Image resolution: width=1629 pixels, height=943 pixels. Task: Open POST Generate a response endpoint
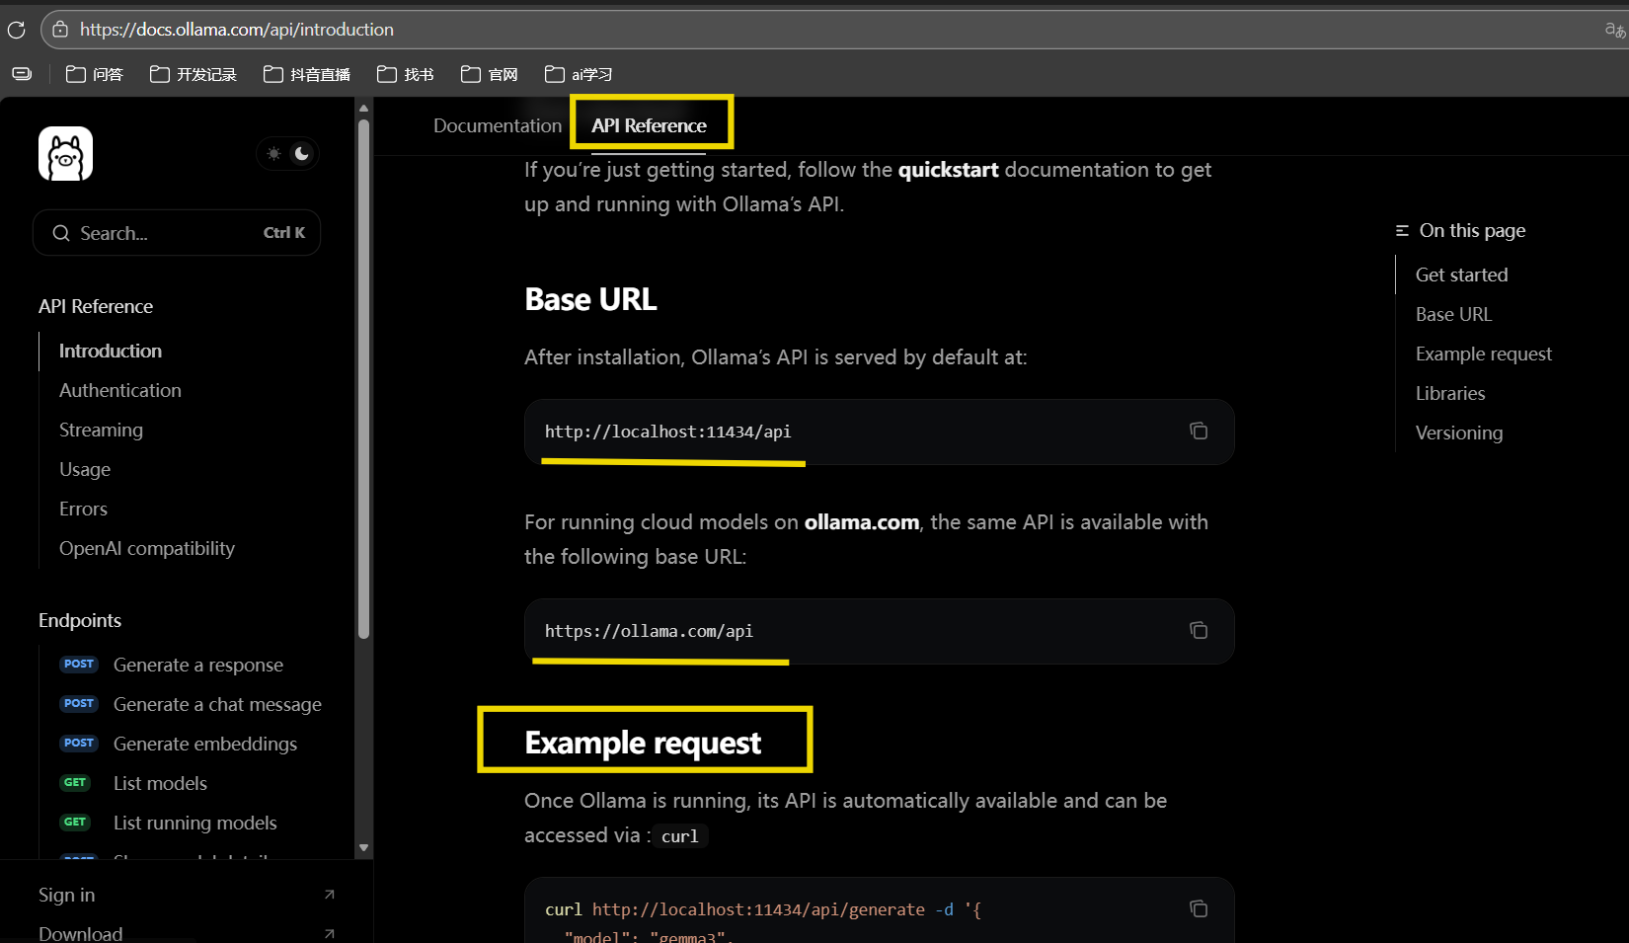tap(172, 665)
